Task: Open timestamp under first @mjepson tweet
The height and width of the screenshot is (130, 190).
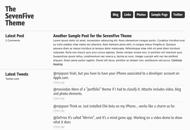Action: click(x=59, y=82)
